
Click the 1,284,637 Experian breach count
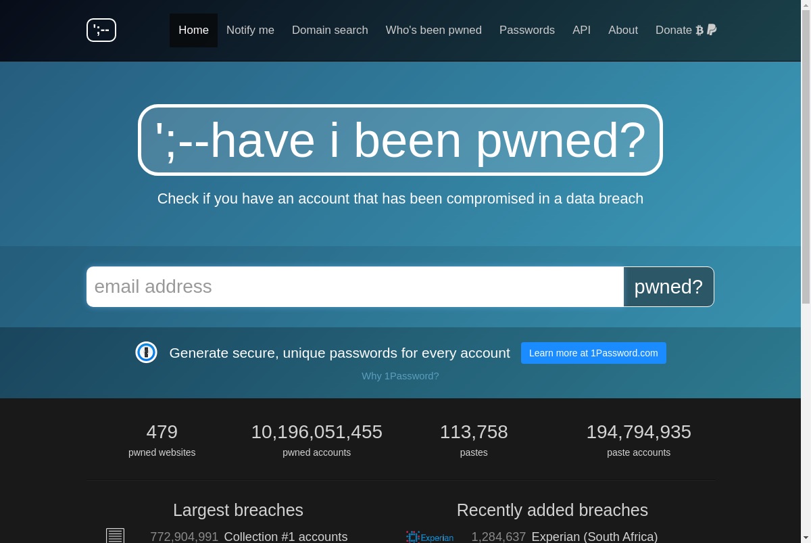(x=499, y=536)
